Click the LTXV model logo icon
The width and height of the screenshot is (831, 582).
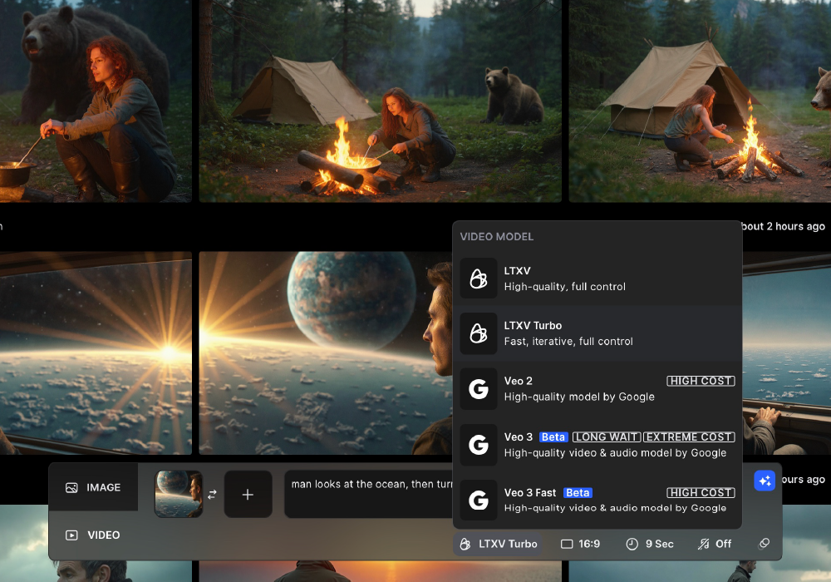click(x=478, y=279)
